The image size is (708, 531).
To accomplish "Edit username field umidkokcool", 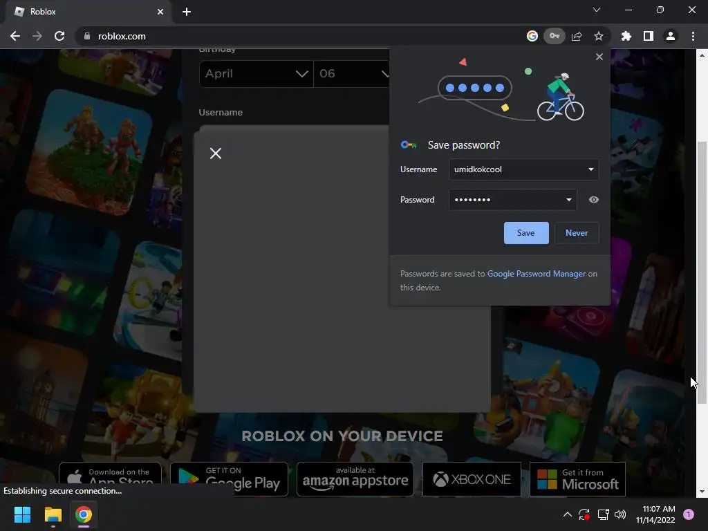I will click(x=524, y=169).
